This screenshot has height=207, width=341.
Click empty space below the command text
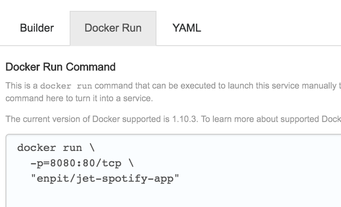181,197
